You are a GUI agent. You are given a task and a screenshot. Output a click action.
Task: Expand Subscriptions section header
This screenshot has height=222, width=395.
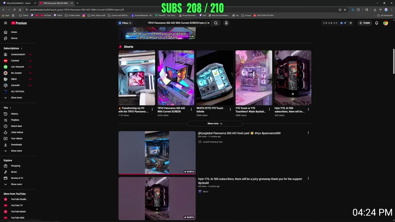tap(13, 48)
